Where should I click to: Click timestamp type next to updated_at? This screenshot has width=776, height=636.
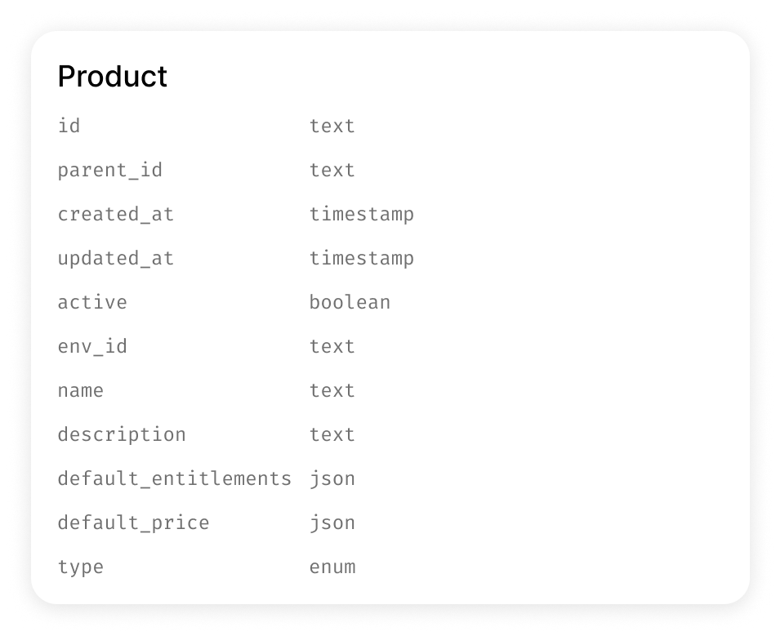pos(361,258)
